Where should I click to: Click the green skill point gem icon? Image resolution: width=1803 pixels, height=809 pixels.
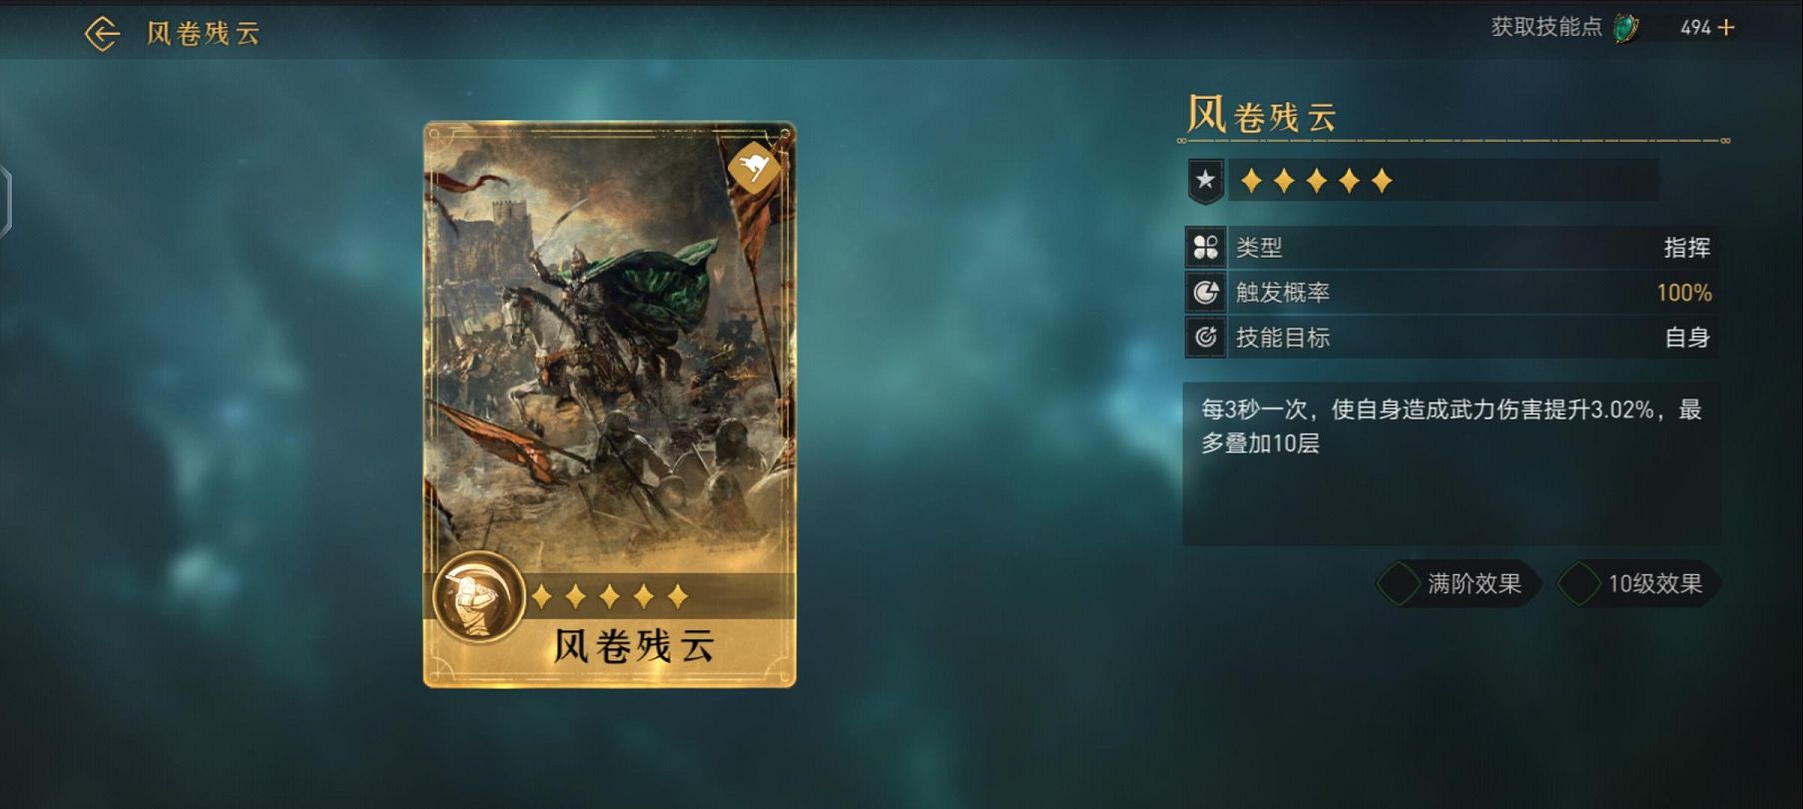(x=1625, y=28)
